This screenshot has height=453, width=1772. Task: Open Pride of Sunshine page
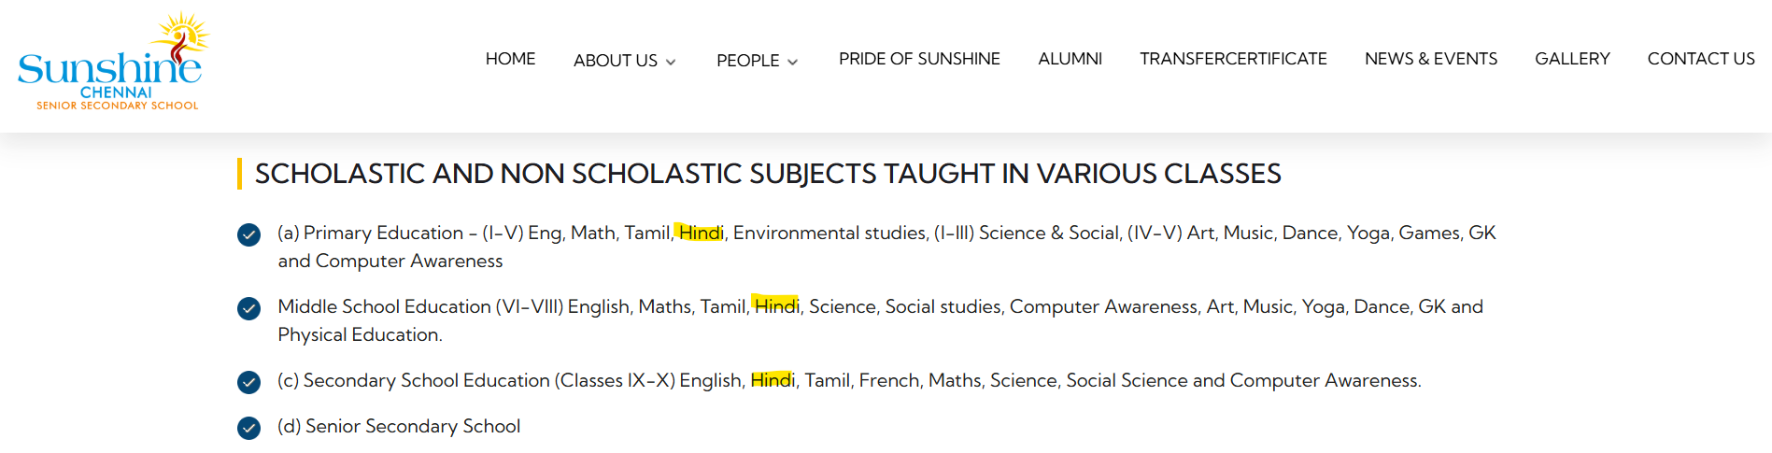[919, 59]
